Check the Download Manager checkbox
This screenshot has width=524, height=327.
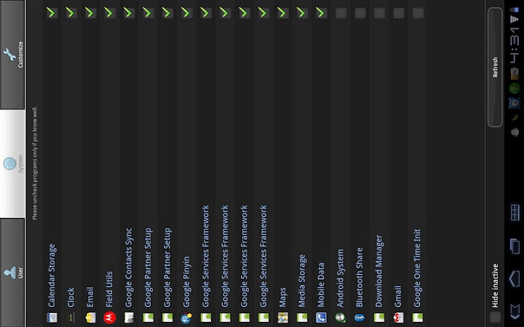click(379, 13)
